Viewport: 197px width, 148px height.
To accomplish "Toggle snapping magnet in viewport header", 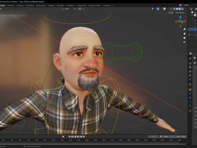I will tap(80, 9).
